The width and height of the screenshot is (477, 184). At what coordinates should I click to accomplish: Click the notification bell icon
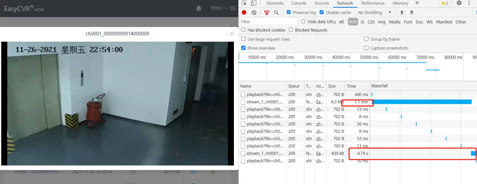tap(199, 8)
